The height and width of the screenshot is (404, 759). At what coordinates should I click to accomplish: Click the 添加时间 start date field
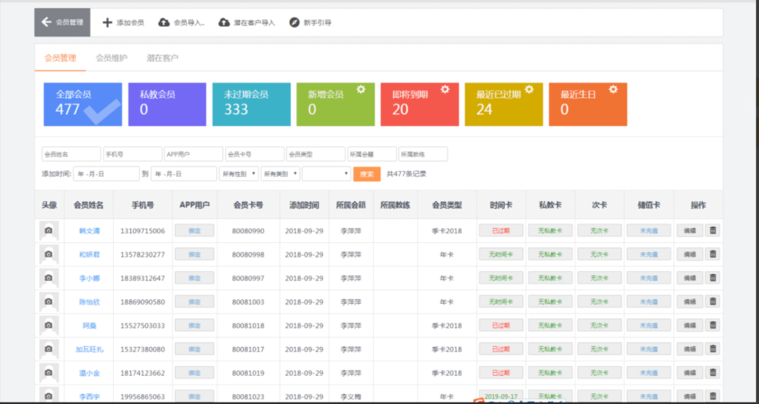click(x=106, y=174)
